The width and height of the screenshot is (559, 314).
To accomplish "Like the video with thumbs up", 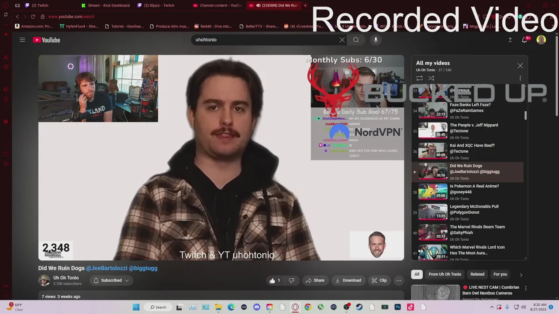I will pyautogui.click(x=275, y=280).
